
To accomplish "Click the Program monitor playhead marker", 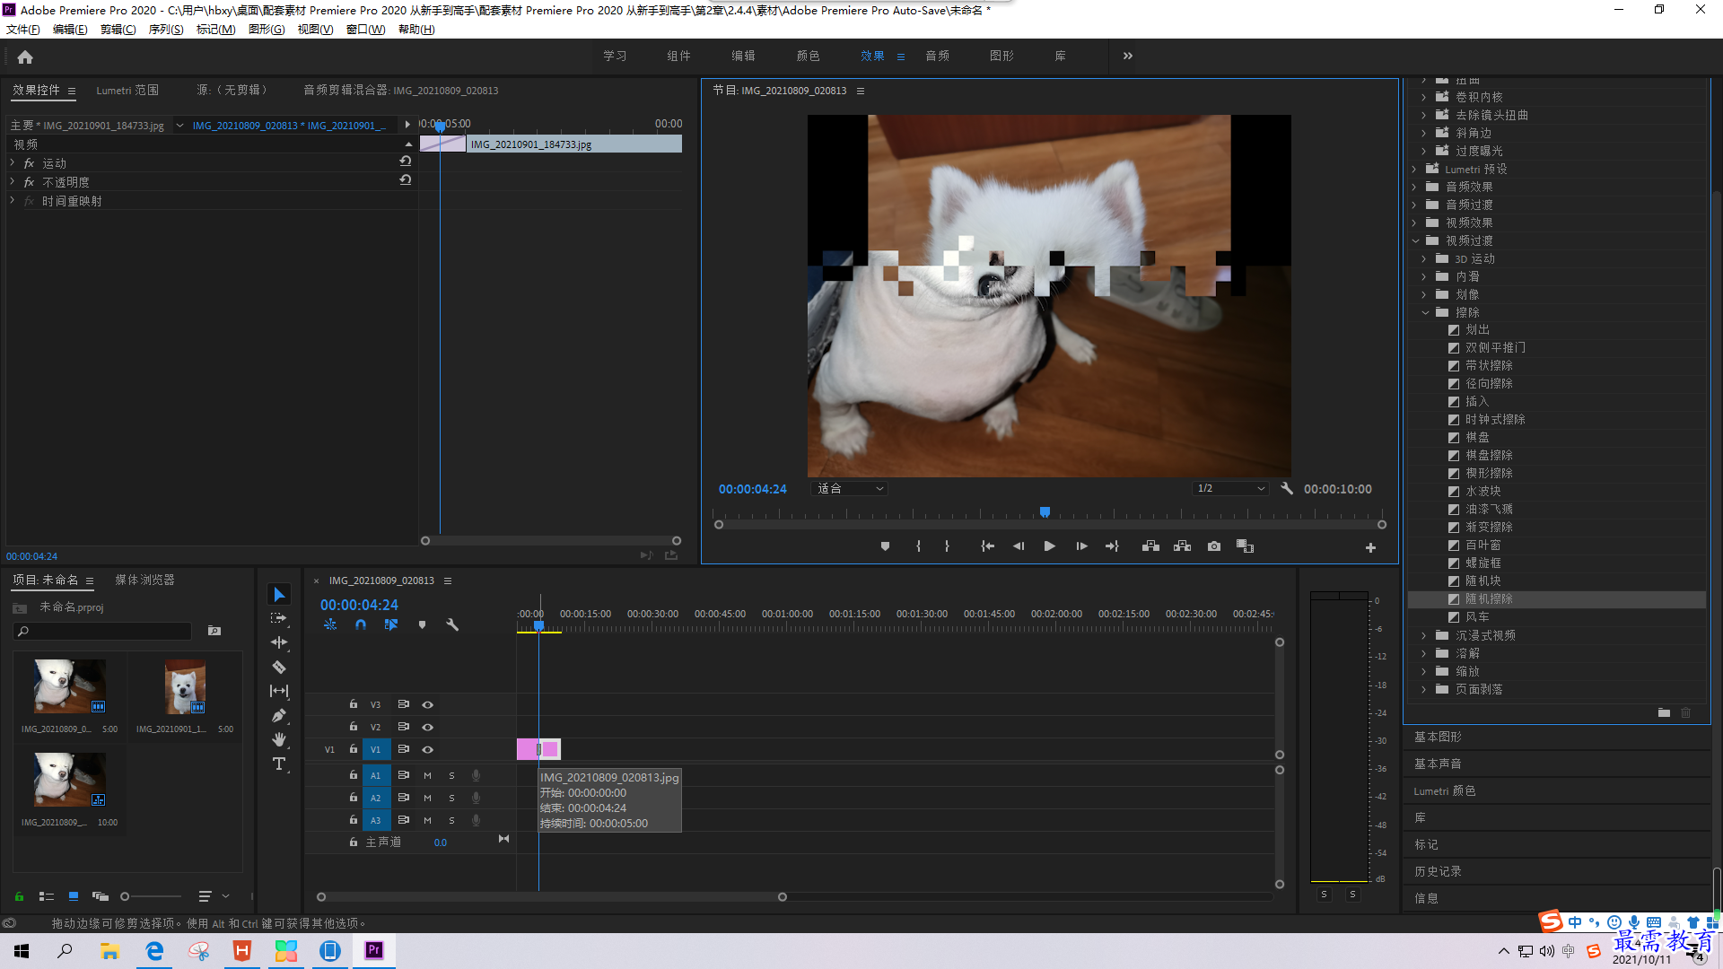I will [1045, 512].
